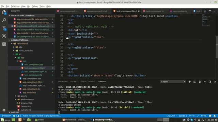Screen dimensions: 218x122
Task: Open the Menu button in taskbar
Action: (x=5, y=120)
